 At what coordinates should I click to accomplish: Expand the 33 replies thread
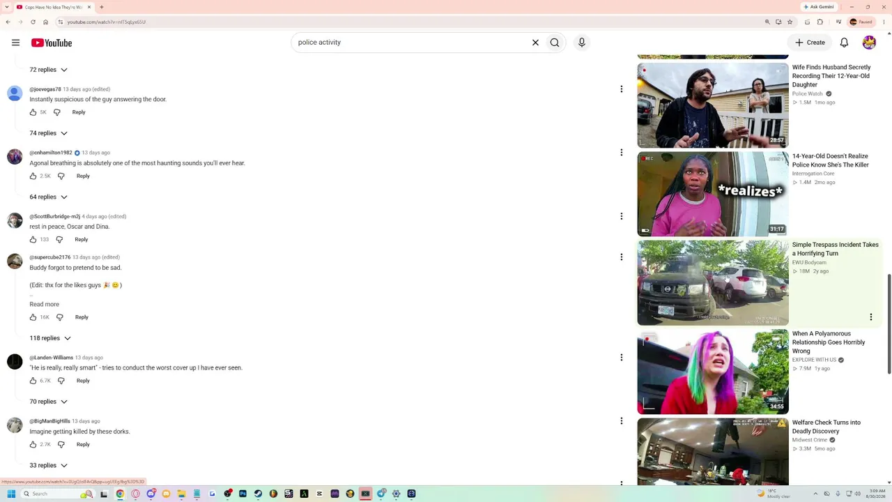[x=49, y=466]
